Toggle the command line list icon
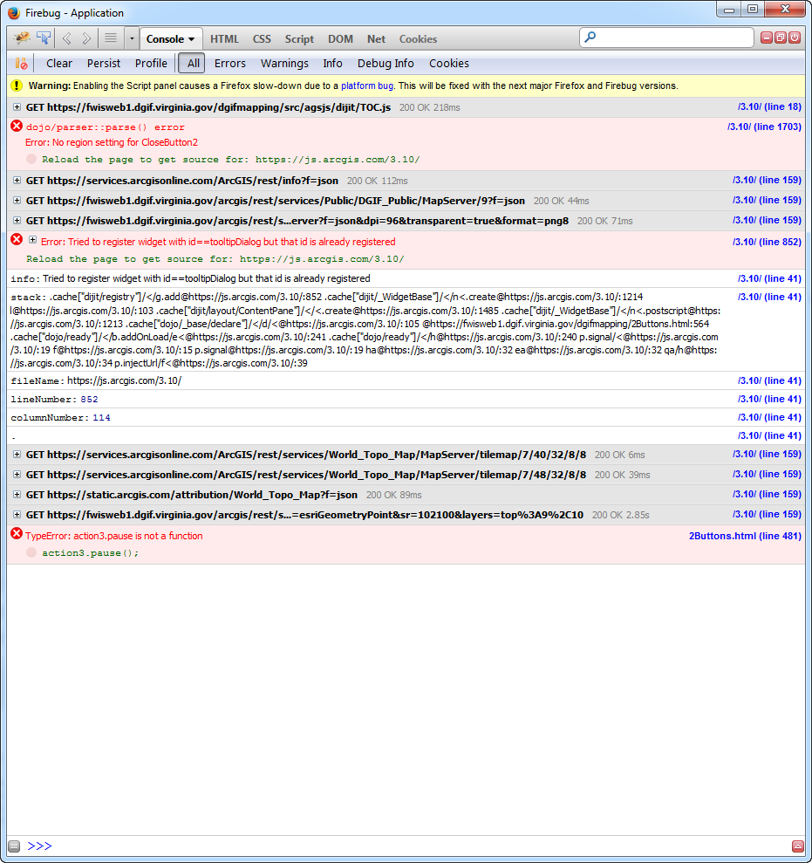 click(x=111, y=38)
